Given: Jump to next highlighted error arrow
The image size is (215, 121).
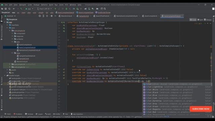Looking at the screenshot, I should point(211,24).
